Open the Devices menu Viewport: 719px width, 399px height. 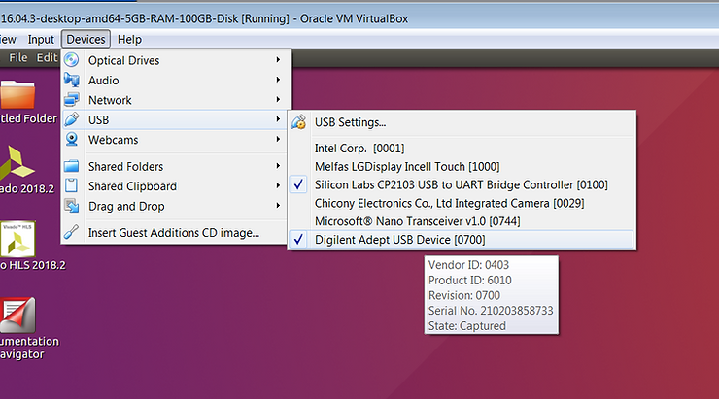86,40
